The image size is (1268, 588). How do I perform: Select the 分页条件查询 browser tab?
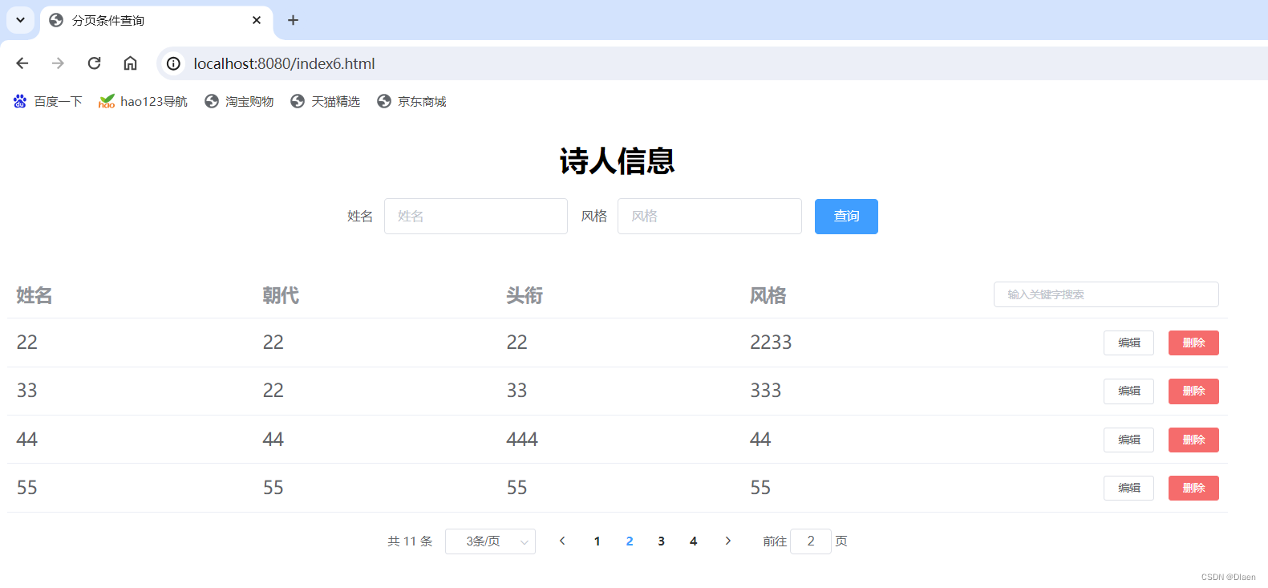[x=156, y=20]
